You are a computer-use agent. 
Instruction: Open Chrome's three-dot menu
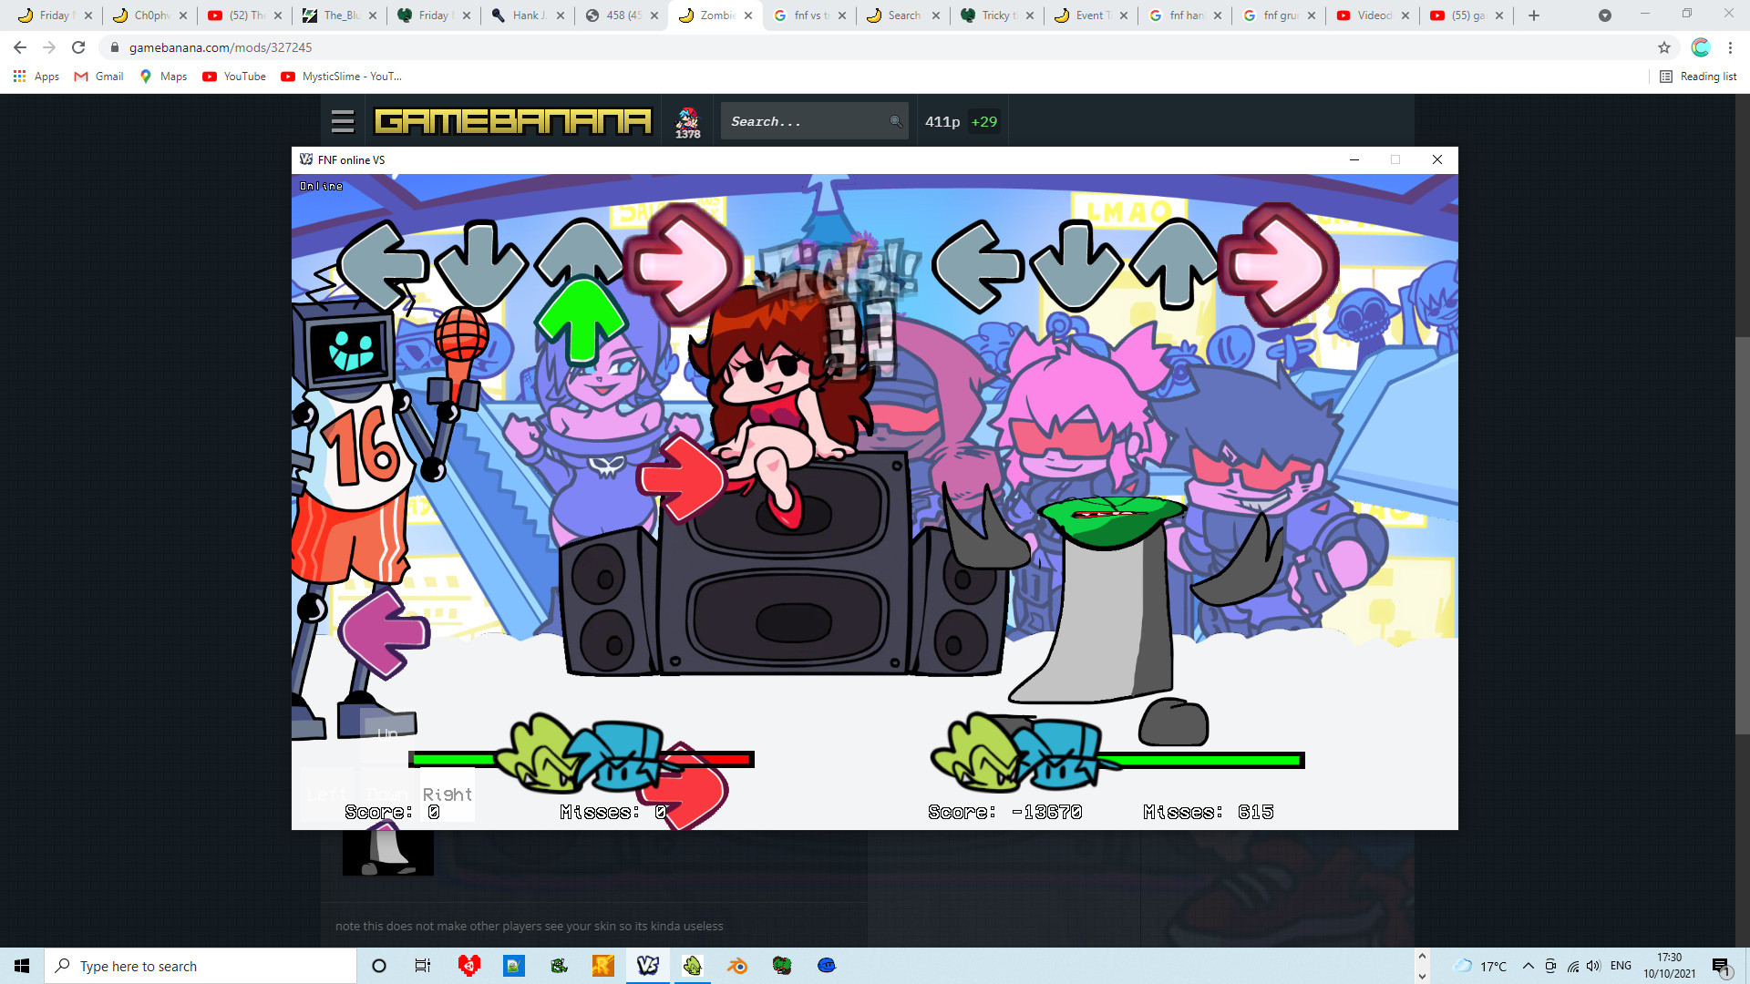1730,47
